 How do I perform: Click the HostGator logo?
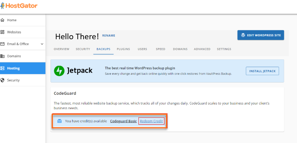(19, 6)
